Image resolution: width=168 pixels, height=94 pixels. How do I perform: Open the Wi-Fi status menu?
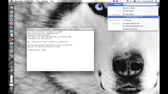[127, 1]
